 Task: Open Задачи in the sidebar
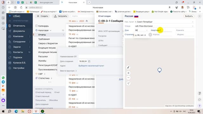pyautogui.click(x=17, y=47)
